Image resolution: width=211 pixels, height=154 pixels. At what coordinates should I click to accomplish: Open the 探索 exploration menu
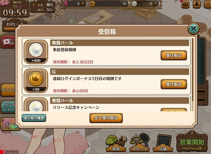point(116,143)
